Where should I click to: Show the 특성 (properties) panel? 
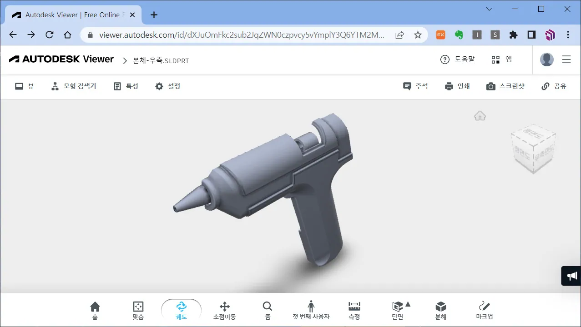126,86
